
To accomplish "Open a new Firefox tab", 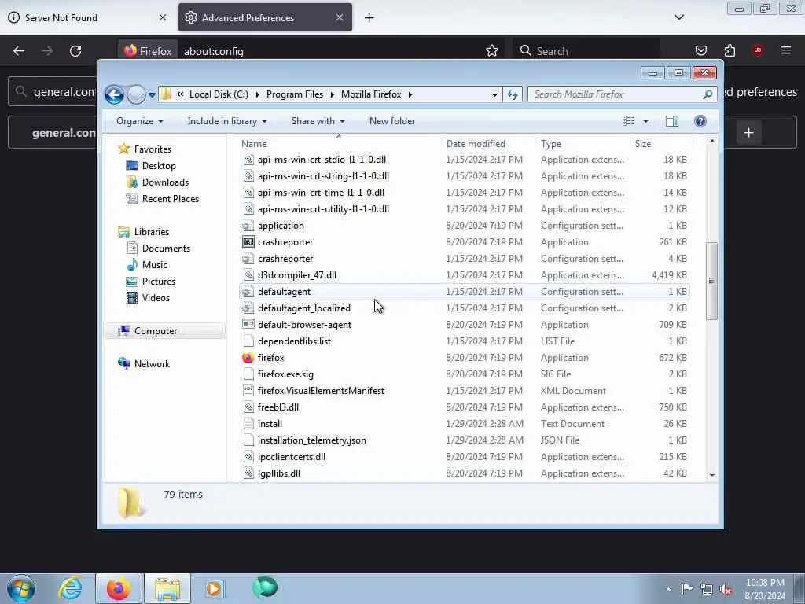I will click(369, 18).
